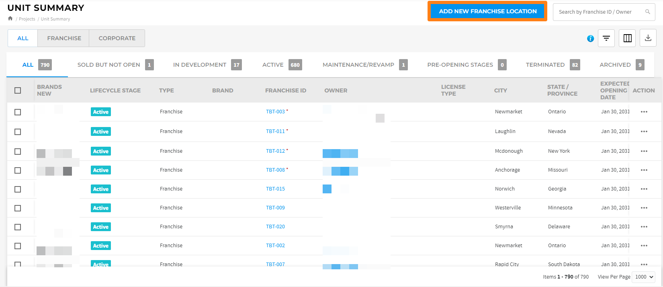Open the ACTIVE 680 tab

click(x=282, y=65)
